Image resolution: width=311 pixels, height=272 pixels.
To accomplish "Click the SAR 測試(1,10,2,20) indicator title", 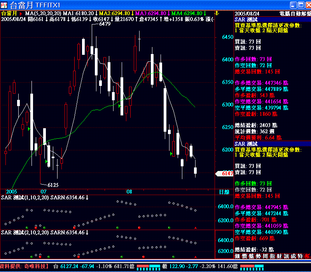I will click(25, 197).
